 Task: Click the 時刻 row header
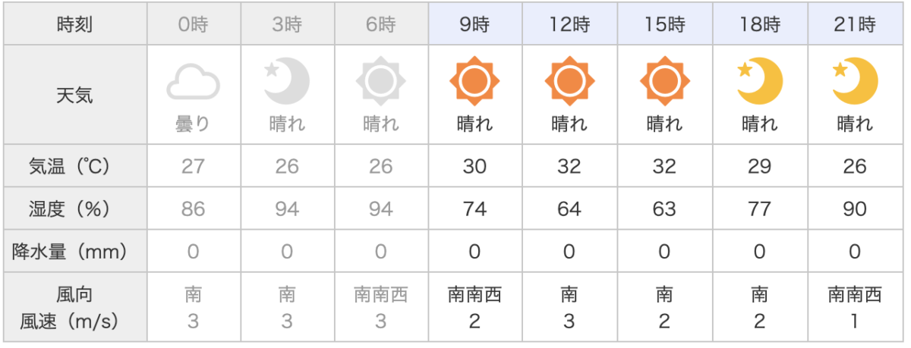(x=74, y=25)
